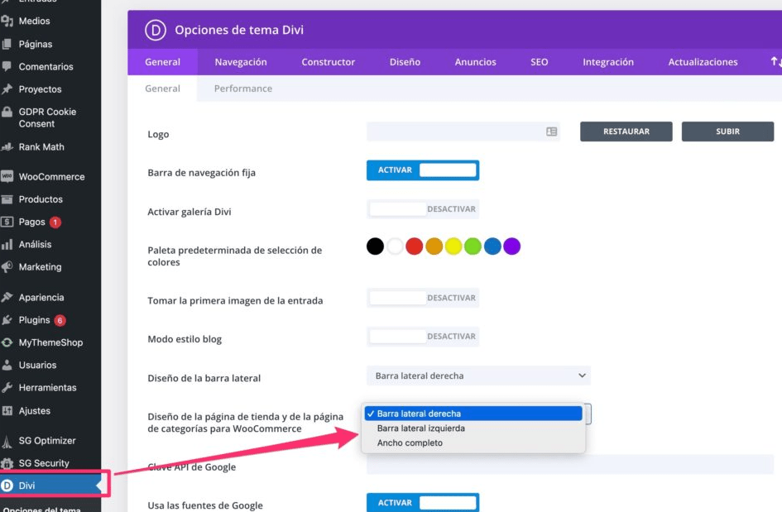Pick the black palette color
Image resolution: width=782 pixels, height=512 pixels.
click(375, 246)
